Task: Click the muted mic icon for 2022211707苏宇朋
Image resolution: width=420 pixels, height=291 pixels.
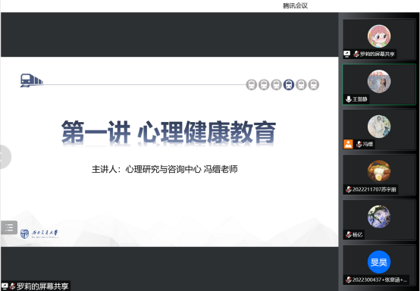Action: click(x=349, y=189)
